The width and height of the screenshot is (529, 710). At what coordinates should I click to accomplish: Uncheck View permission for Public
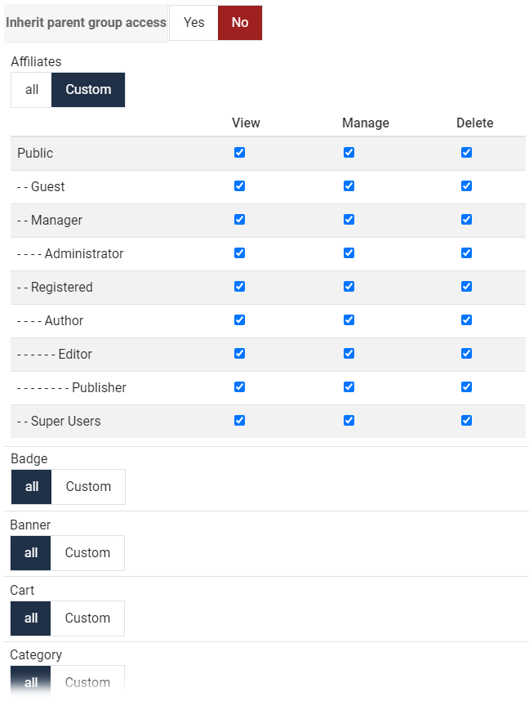[239, 153]
